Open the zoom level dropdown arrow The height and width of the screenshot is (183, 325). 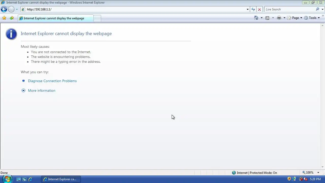[318, 173]
